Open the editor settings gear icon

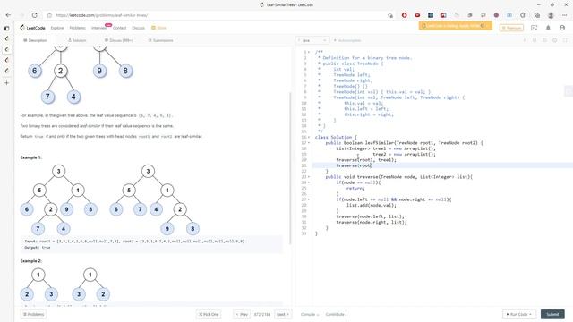[555, 40]
